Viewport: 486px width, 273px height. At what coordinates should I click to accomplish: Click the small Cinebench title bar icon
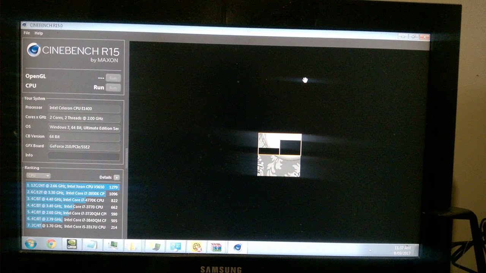[25, 25]
